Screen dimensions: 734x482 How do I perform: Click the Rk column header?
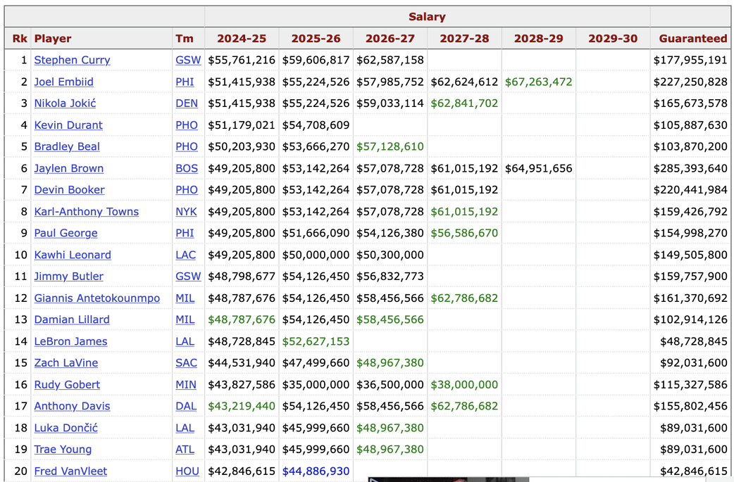pyautogui.click(x=19, y=39)
